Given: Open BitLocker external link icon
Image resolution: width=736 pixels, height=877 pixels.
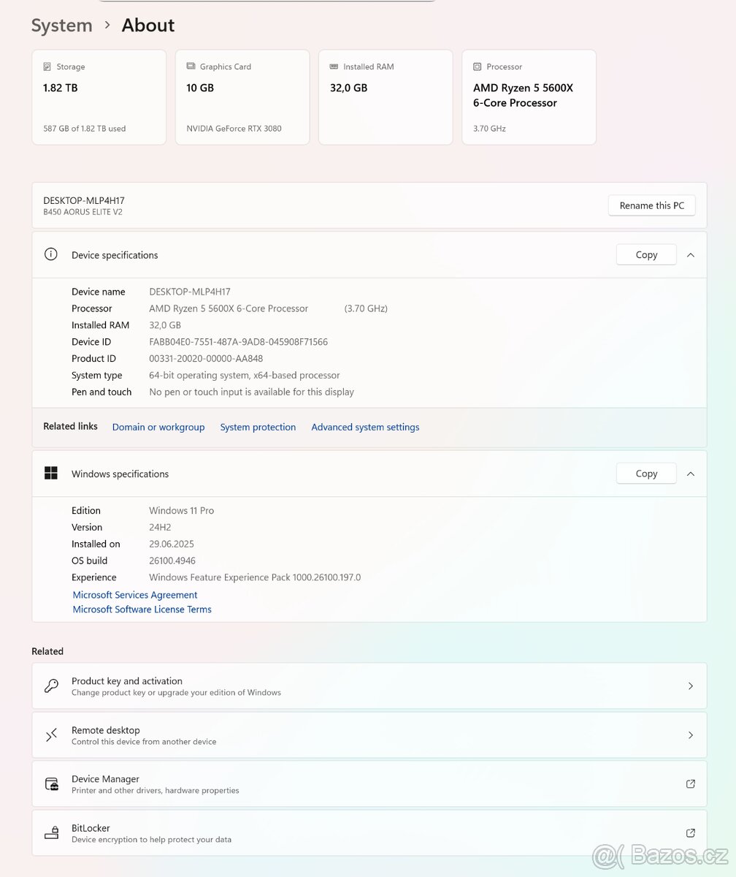Looking at the screenshot, I should pos(691,832).
